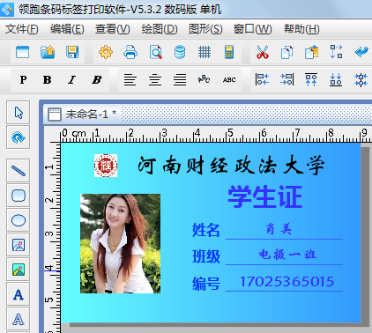This screenshot has width=372, height=333.
Task: Select the outlined A text tool
Action: click(19, 319)
